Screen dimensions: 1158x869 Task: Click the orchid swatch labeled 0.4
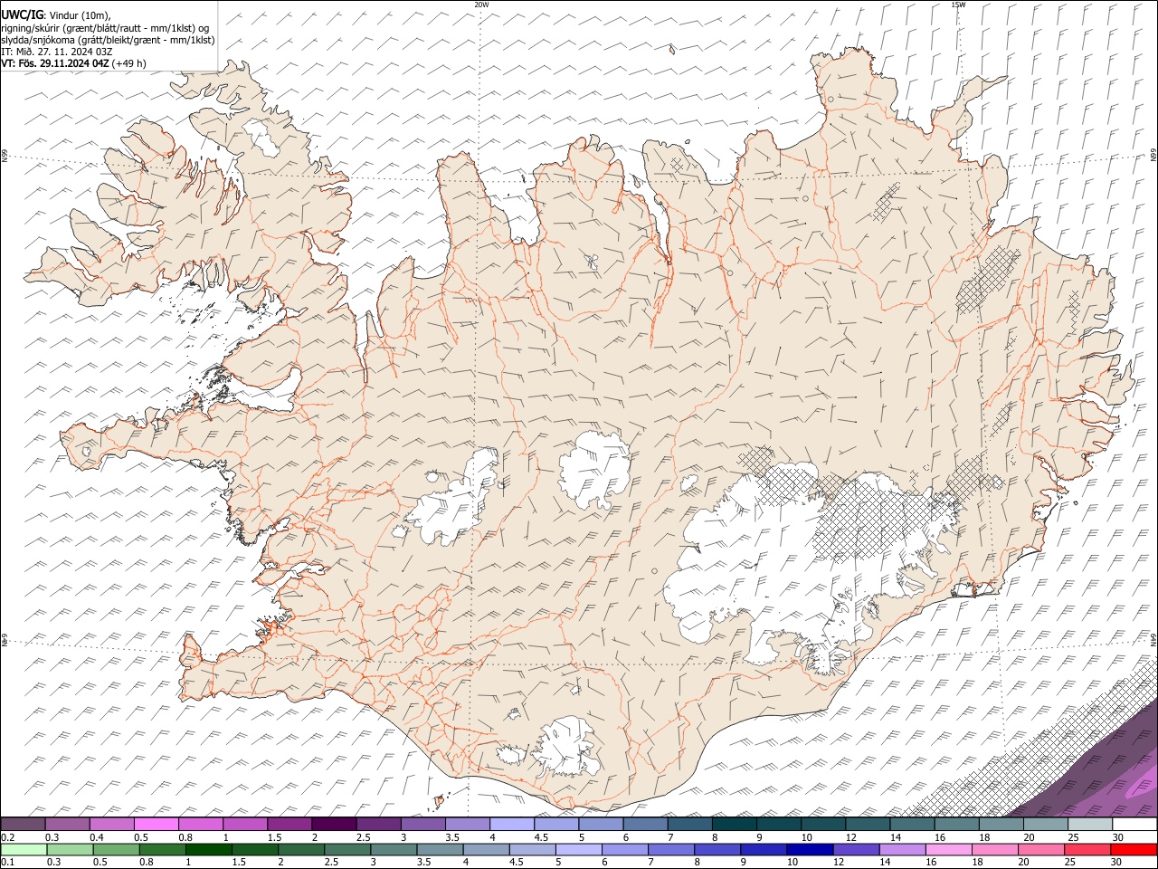(x=111, y=825)
